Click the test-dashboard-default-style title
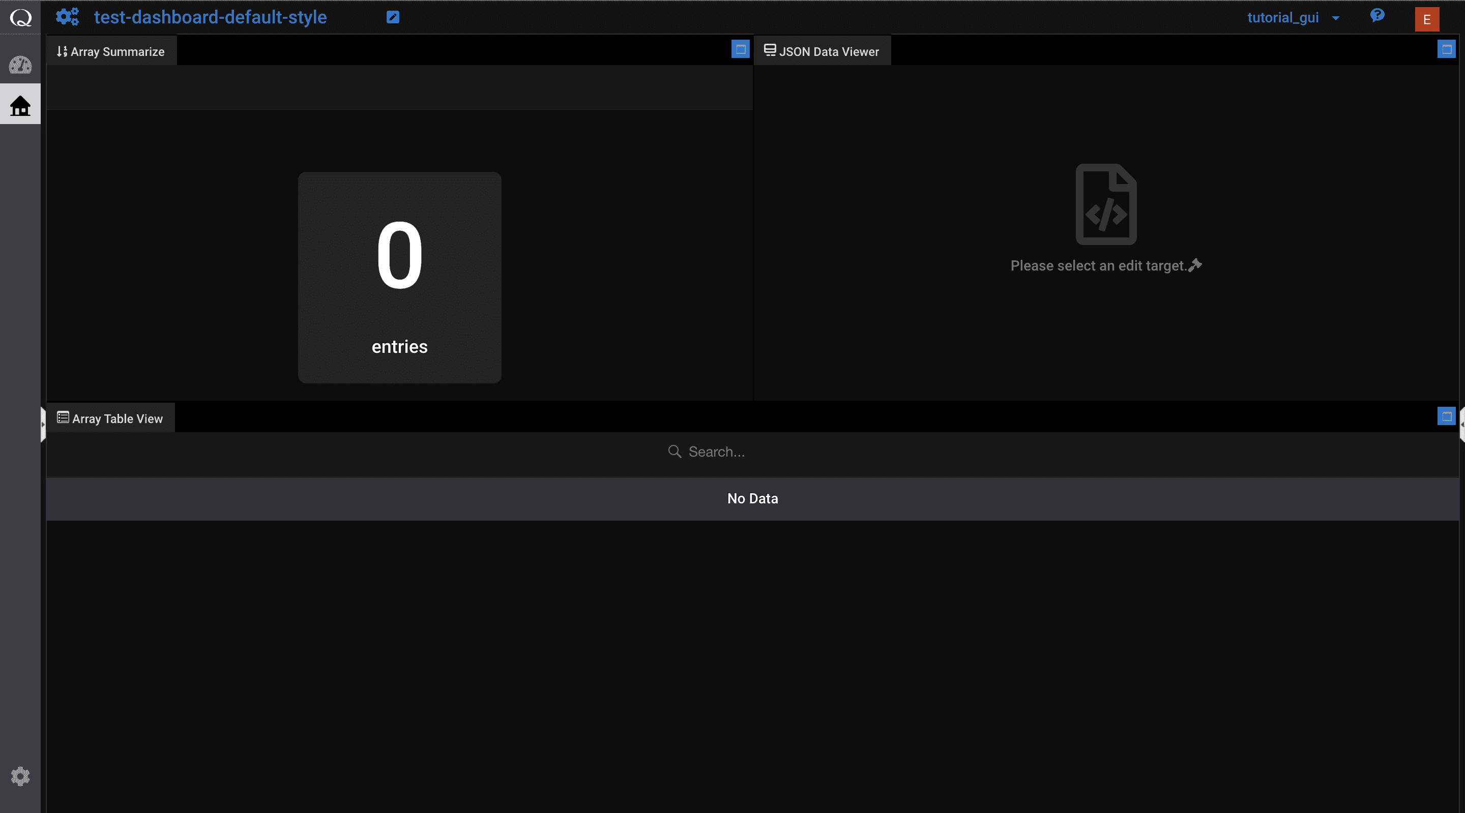Screen dimensions: 1465x813 click(211, 17)
